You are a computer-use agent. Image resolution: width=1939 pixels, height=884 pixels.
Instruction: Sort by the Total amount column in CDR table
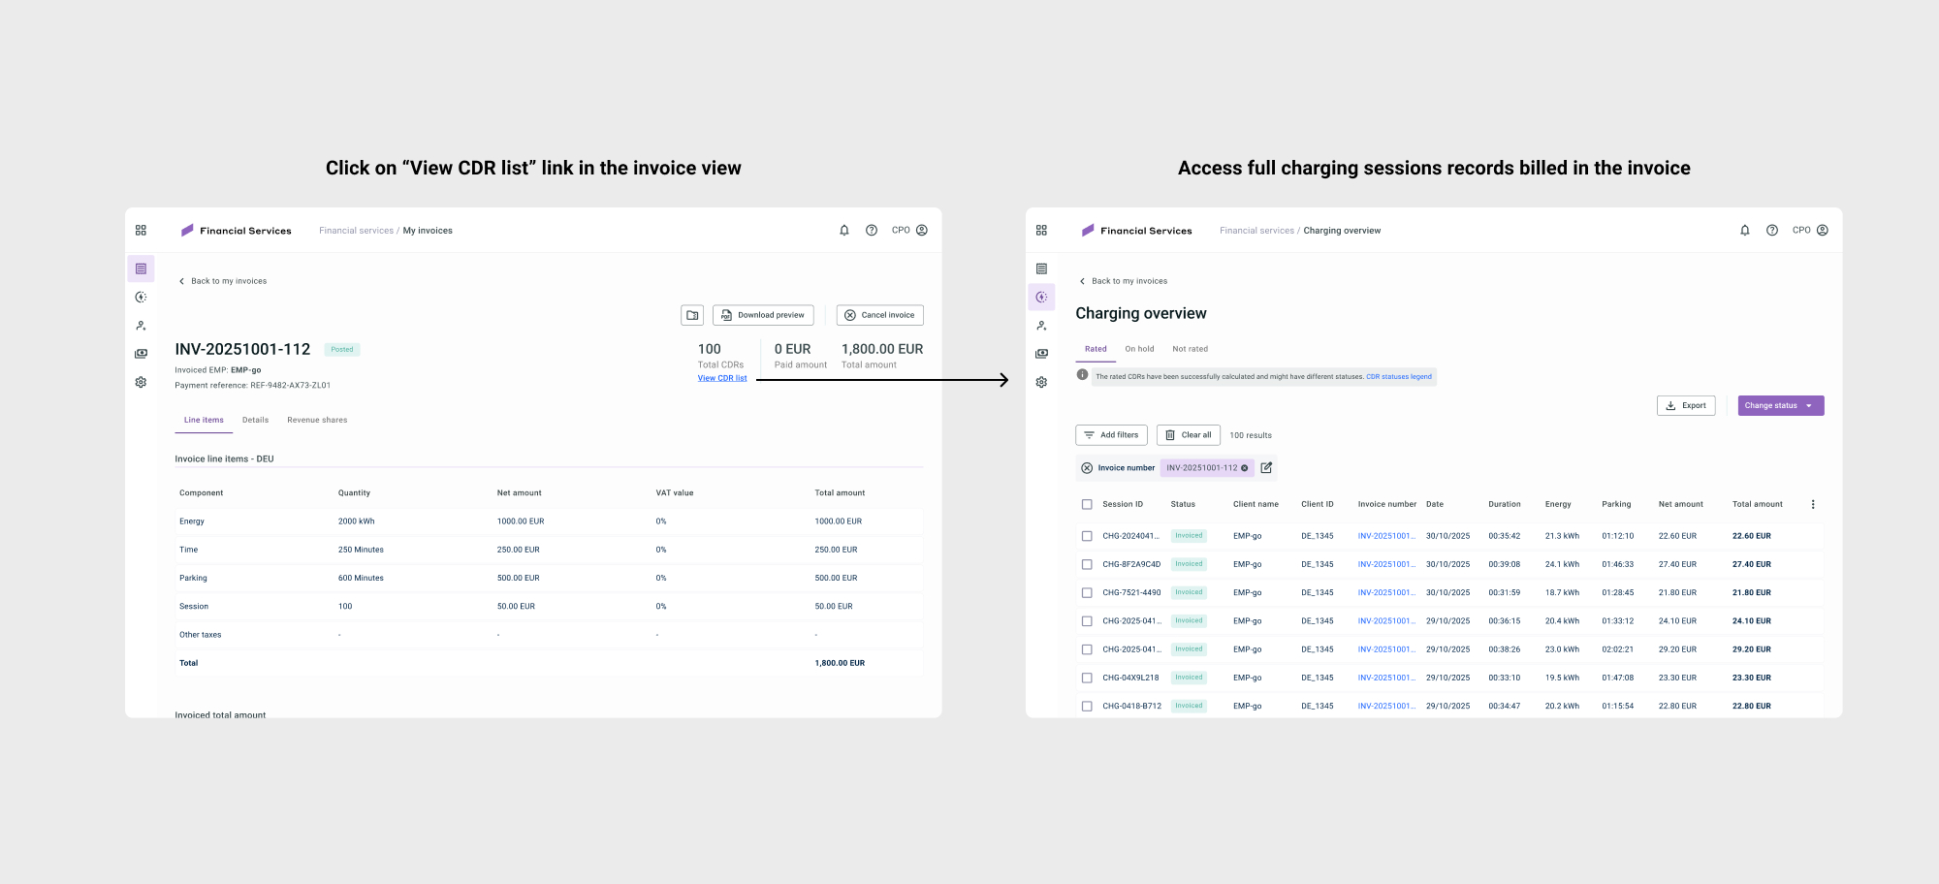coord(1757,504)
